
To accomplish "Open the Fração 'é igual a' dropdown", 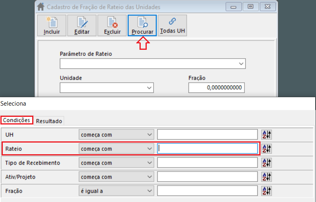I will point(116,191).
